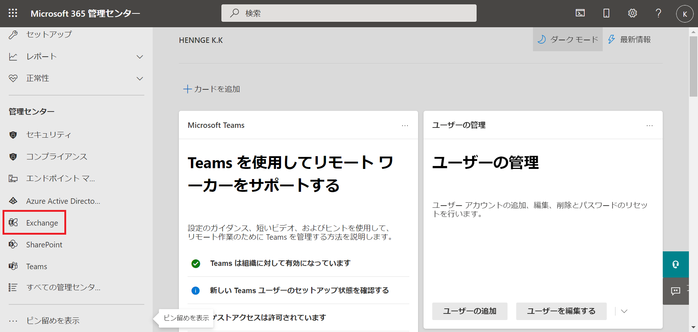The width and height of the screenshot is (698, 332).
Task: Open SharePoint admin center
Action: click(44, 244)
